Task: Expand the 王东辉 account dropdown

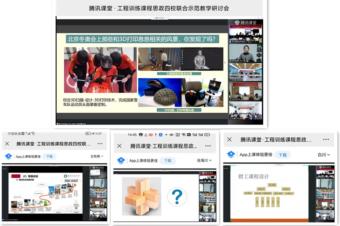Action: coord(97,156)
